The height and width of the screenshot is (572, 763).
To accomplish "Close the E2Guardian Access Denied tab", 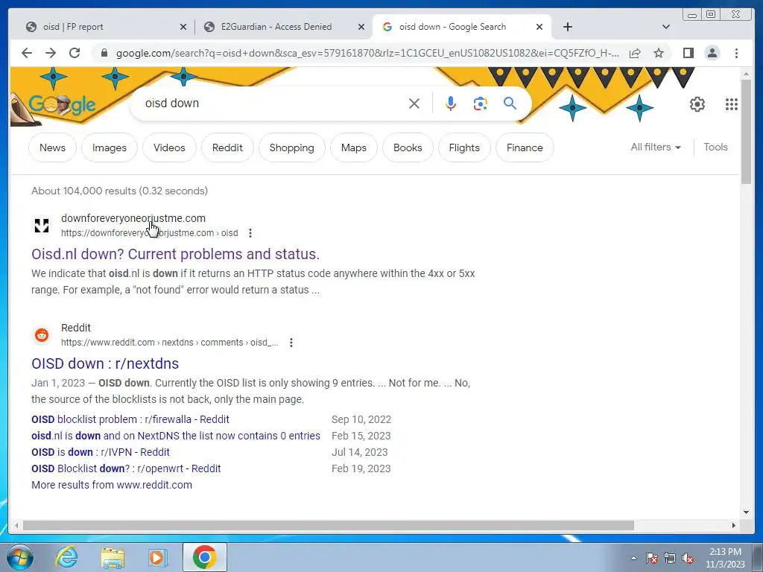I will (x=361, y=27).
